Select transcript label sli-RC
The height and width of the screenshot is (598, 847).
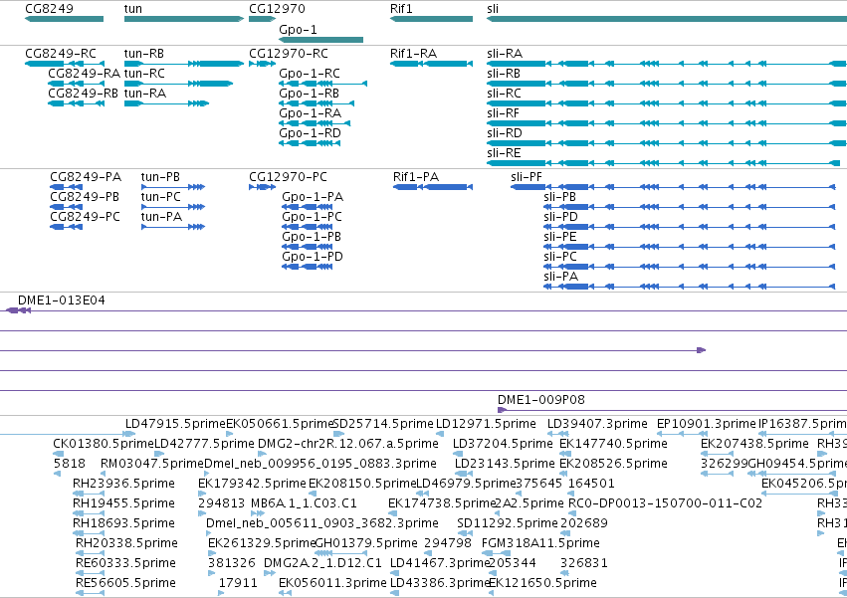pyautogui.click(x=504, y=94)
